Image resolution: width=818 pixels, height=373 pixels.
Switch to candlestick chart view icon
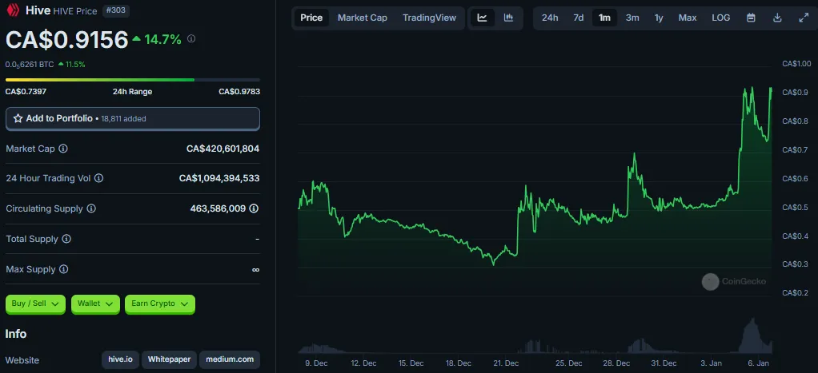tap(508, 18)
